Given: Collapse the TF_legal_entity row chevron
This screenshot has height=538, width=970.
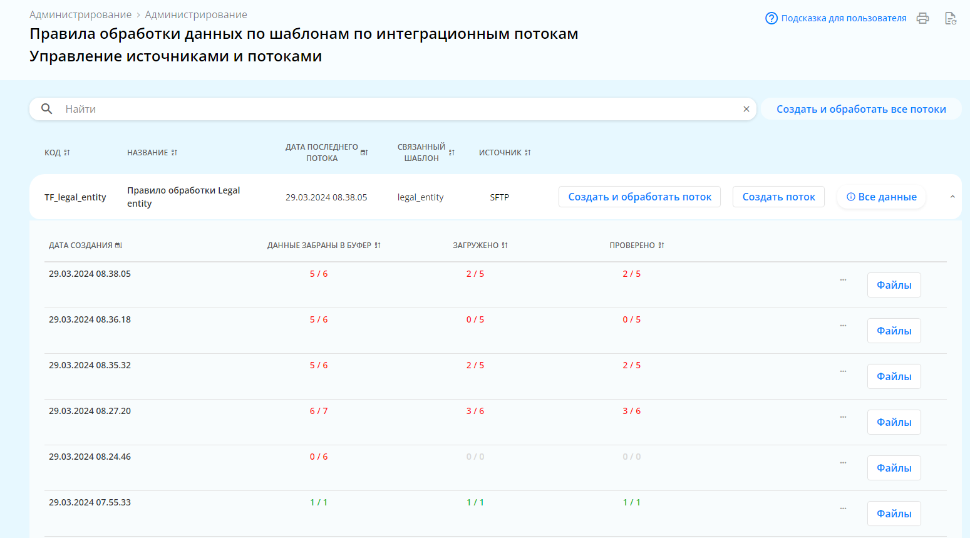Looking at the screenshot, I should click(952, 197).
